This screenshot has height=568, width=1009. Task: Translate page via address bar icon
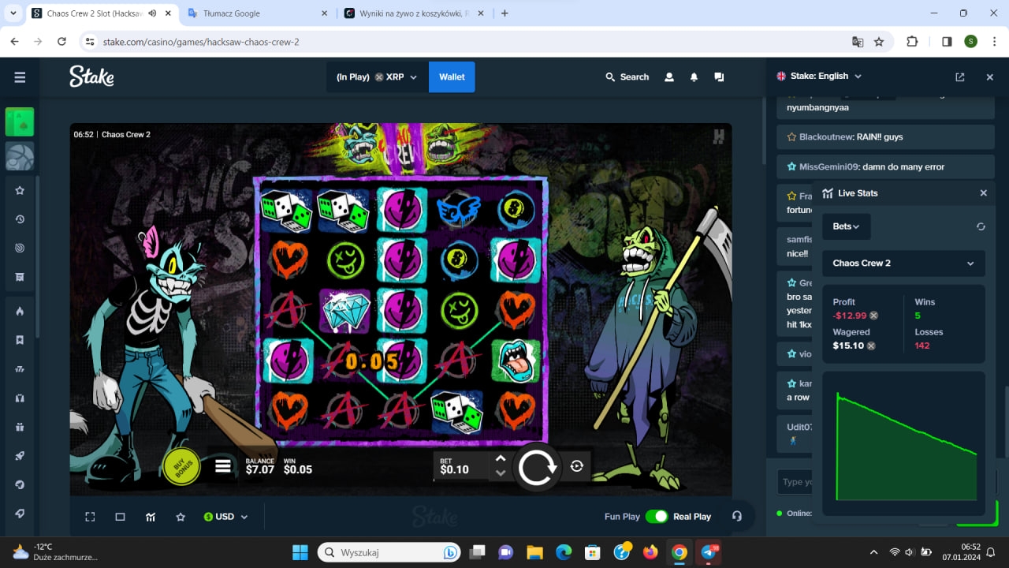click(858, 42)
